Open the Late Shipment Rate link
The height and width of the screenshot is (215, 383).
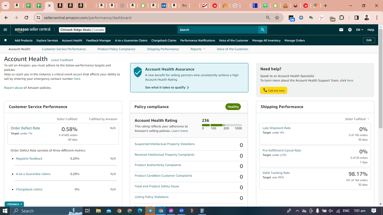click(x=276, y=128)
